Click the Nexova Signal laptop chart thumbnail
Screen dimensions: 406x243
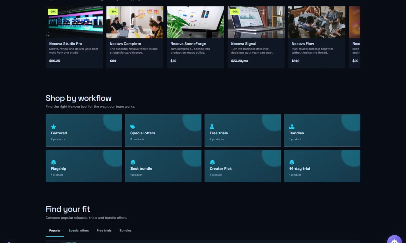256,22
